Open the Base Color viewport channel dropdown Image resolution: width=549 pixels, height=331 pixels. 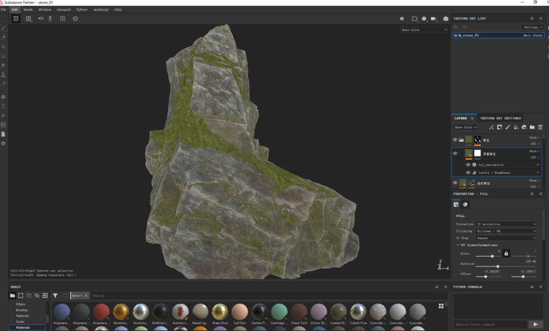pyautogui.click(x=424, y=30)
